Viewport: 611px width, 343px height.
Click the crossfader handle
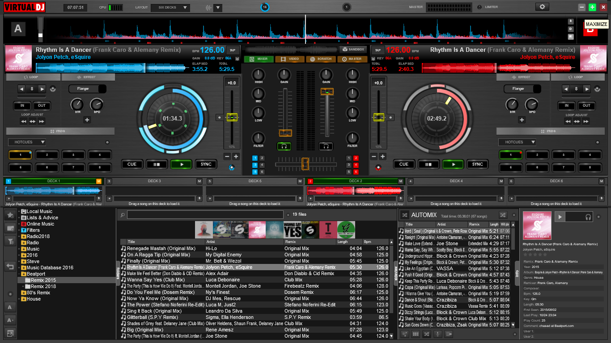coord(305,164)
